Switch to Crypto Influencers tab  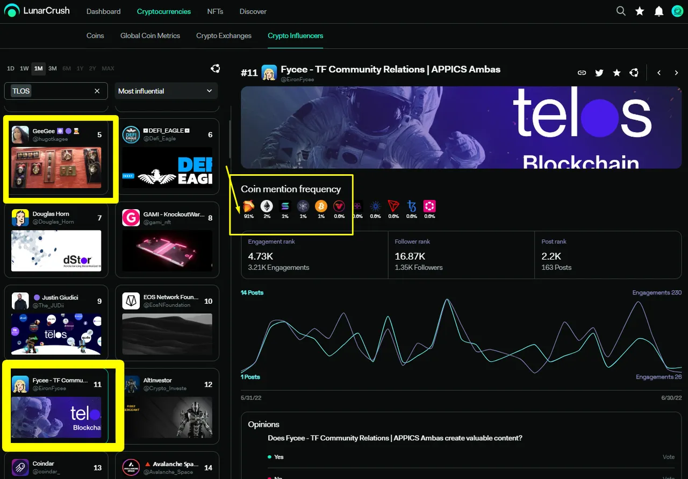click(x=296, y=35)
